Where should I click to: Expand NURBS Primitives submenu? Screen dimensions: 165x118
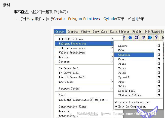click(84, 39)
